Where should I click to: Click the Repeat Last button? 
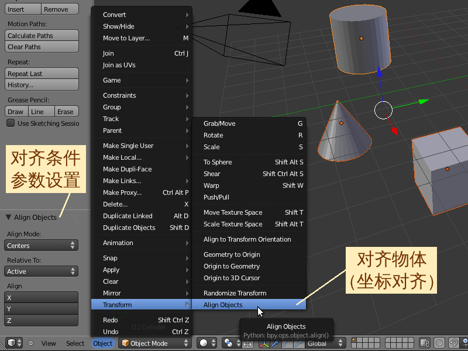42,74
